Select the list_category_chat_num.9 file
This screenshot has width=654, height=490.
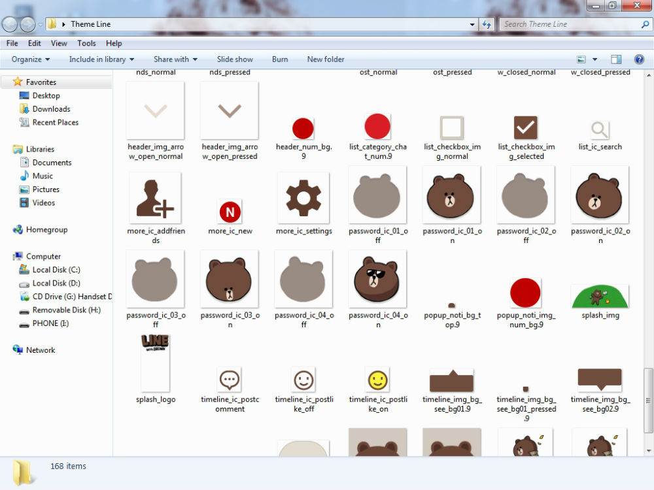coord(377,126)
